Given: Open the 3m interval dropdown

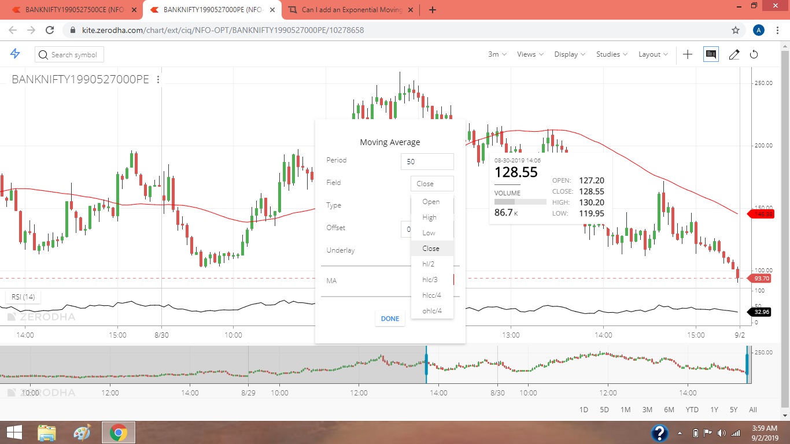Looking at the screenshot, I should point(496,54).
